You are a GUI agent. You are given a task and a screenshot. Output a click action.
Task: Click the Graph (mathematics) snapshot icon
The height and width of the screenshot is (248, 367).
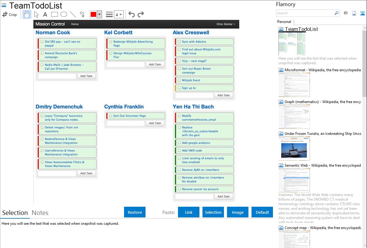click(x=281, y=102)
